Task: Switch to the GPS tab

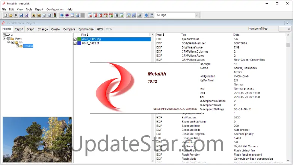Action: [100, 29]
